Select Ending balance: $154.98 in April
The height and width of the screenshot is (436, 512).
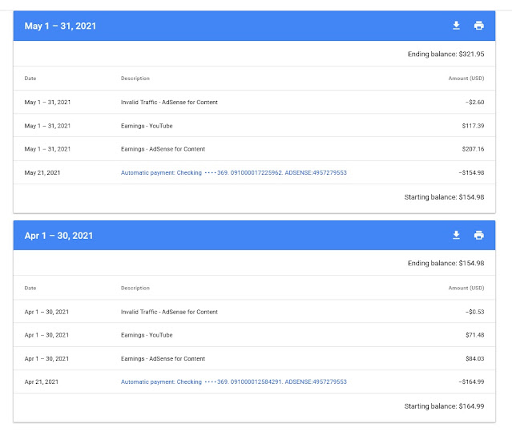click(445, 263)
